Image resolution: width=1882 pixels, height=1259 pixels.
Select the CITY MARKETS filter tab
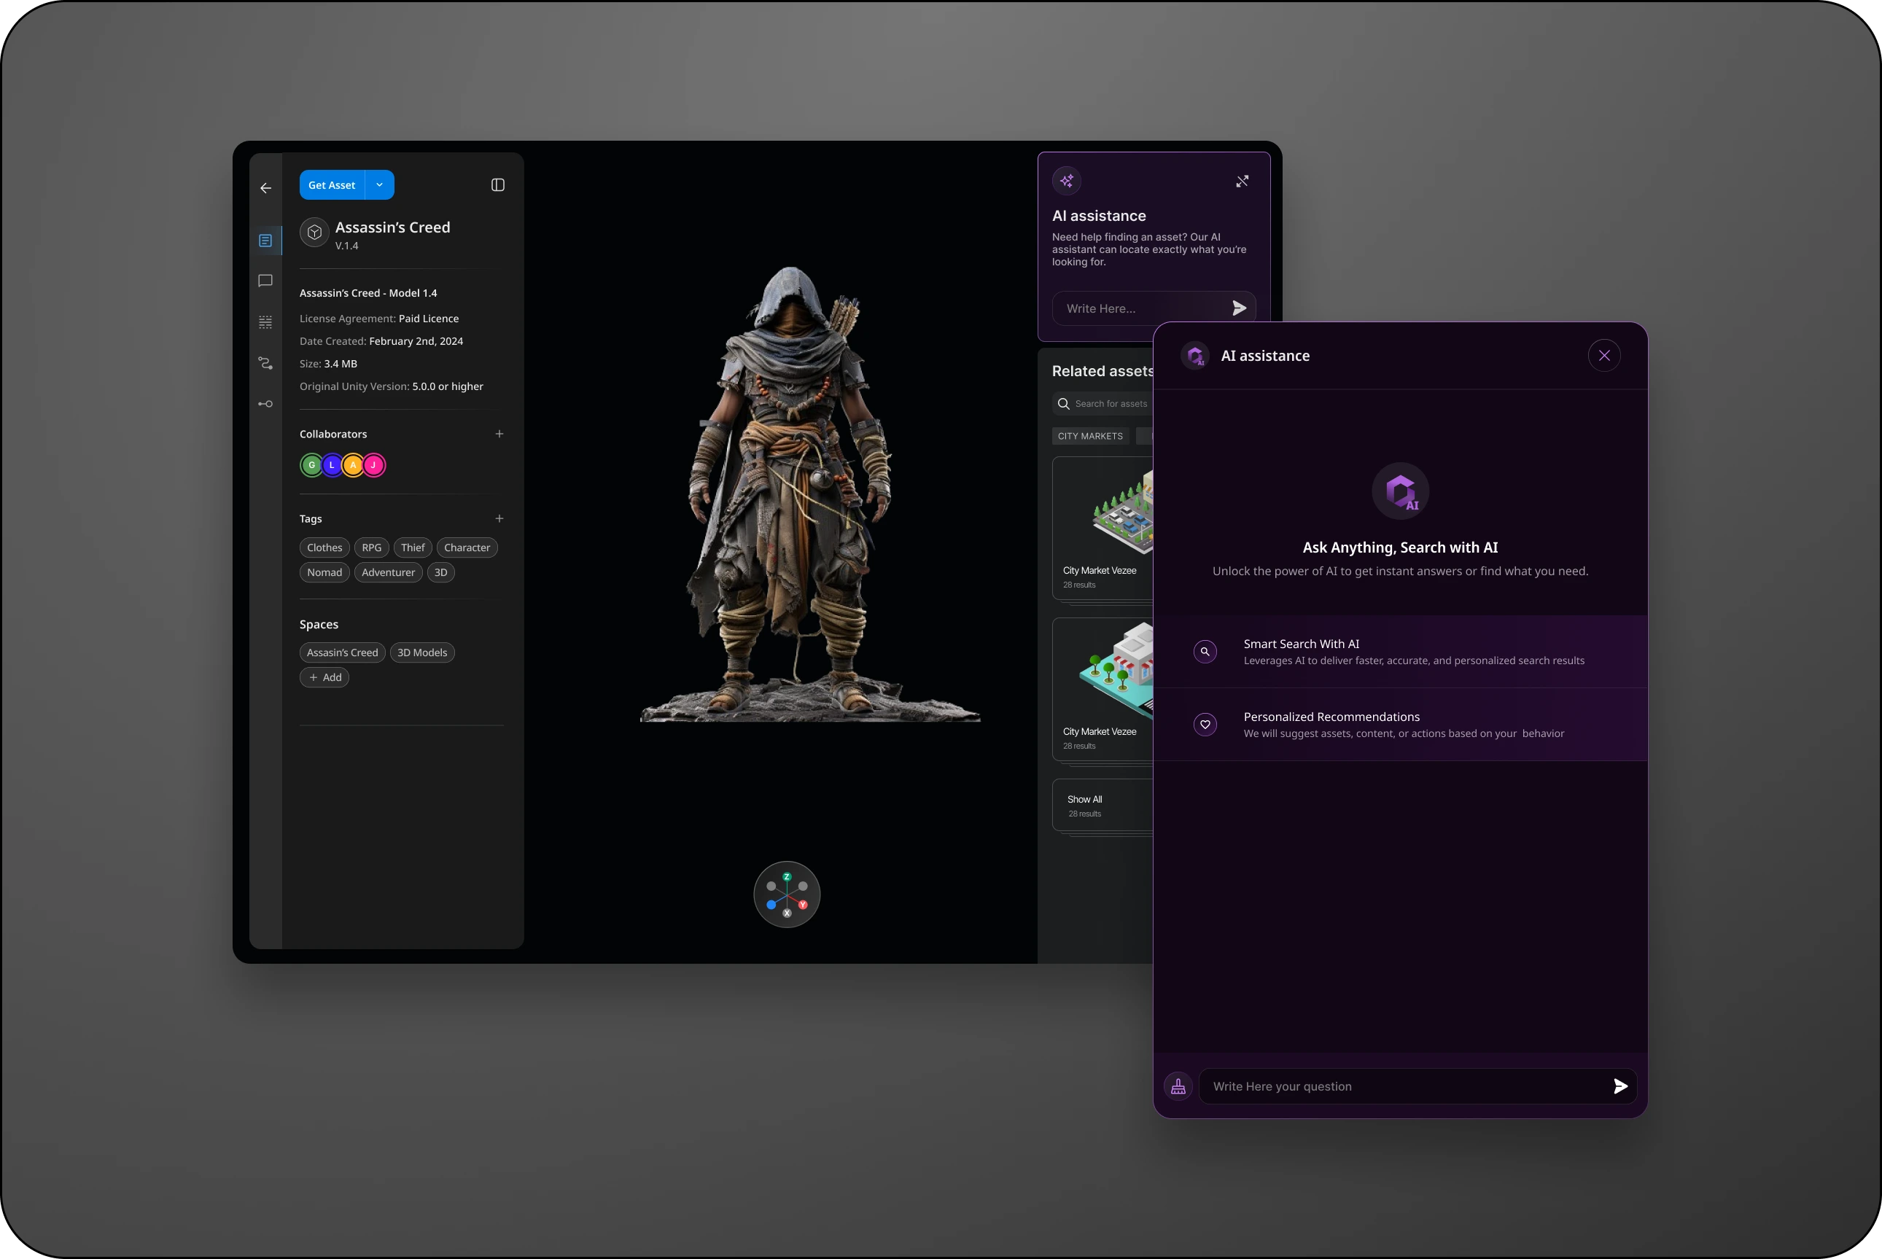tap(1090, 436)
